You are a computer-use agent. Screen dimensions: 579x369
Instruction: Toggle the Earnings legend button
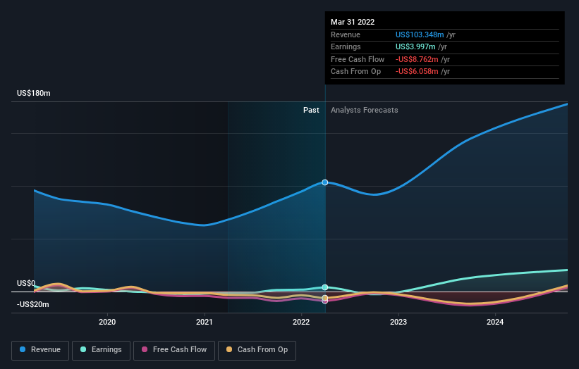click(101, 350)
